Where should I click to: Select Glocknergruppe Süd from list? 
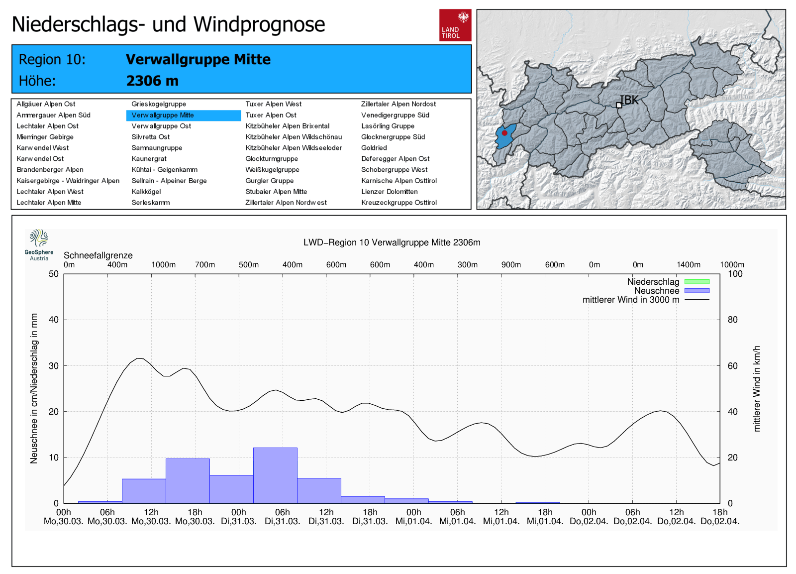[393, 137]
